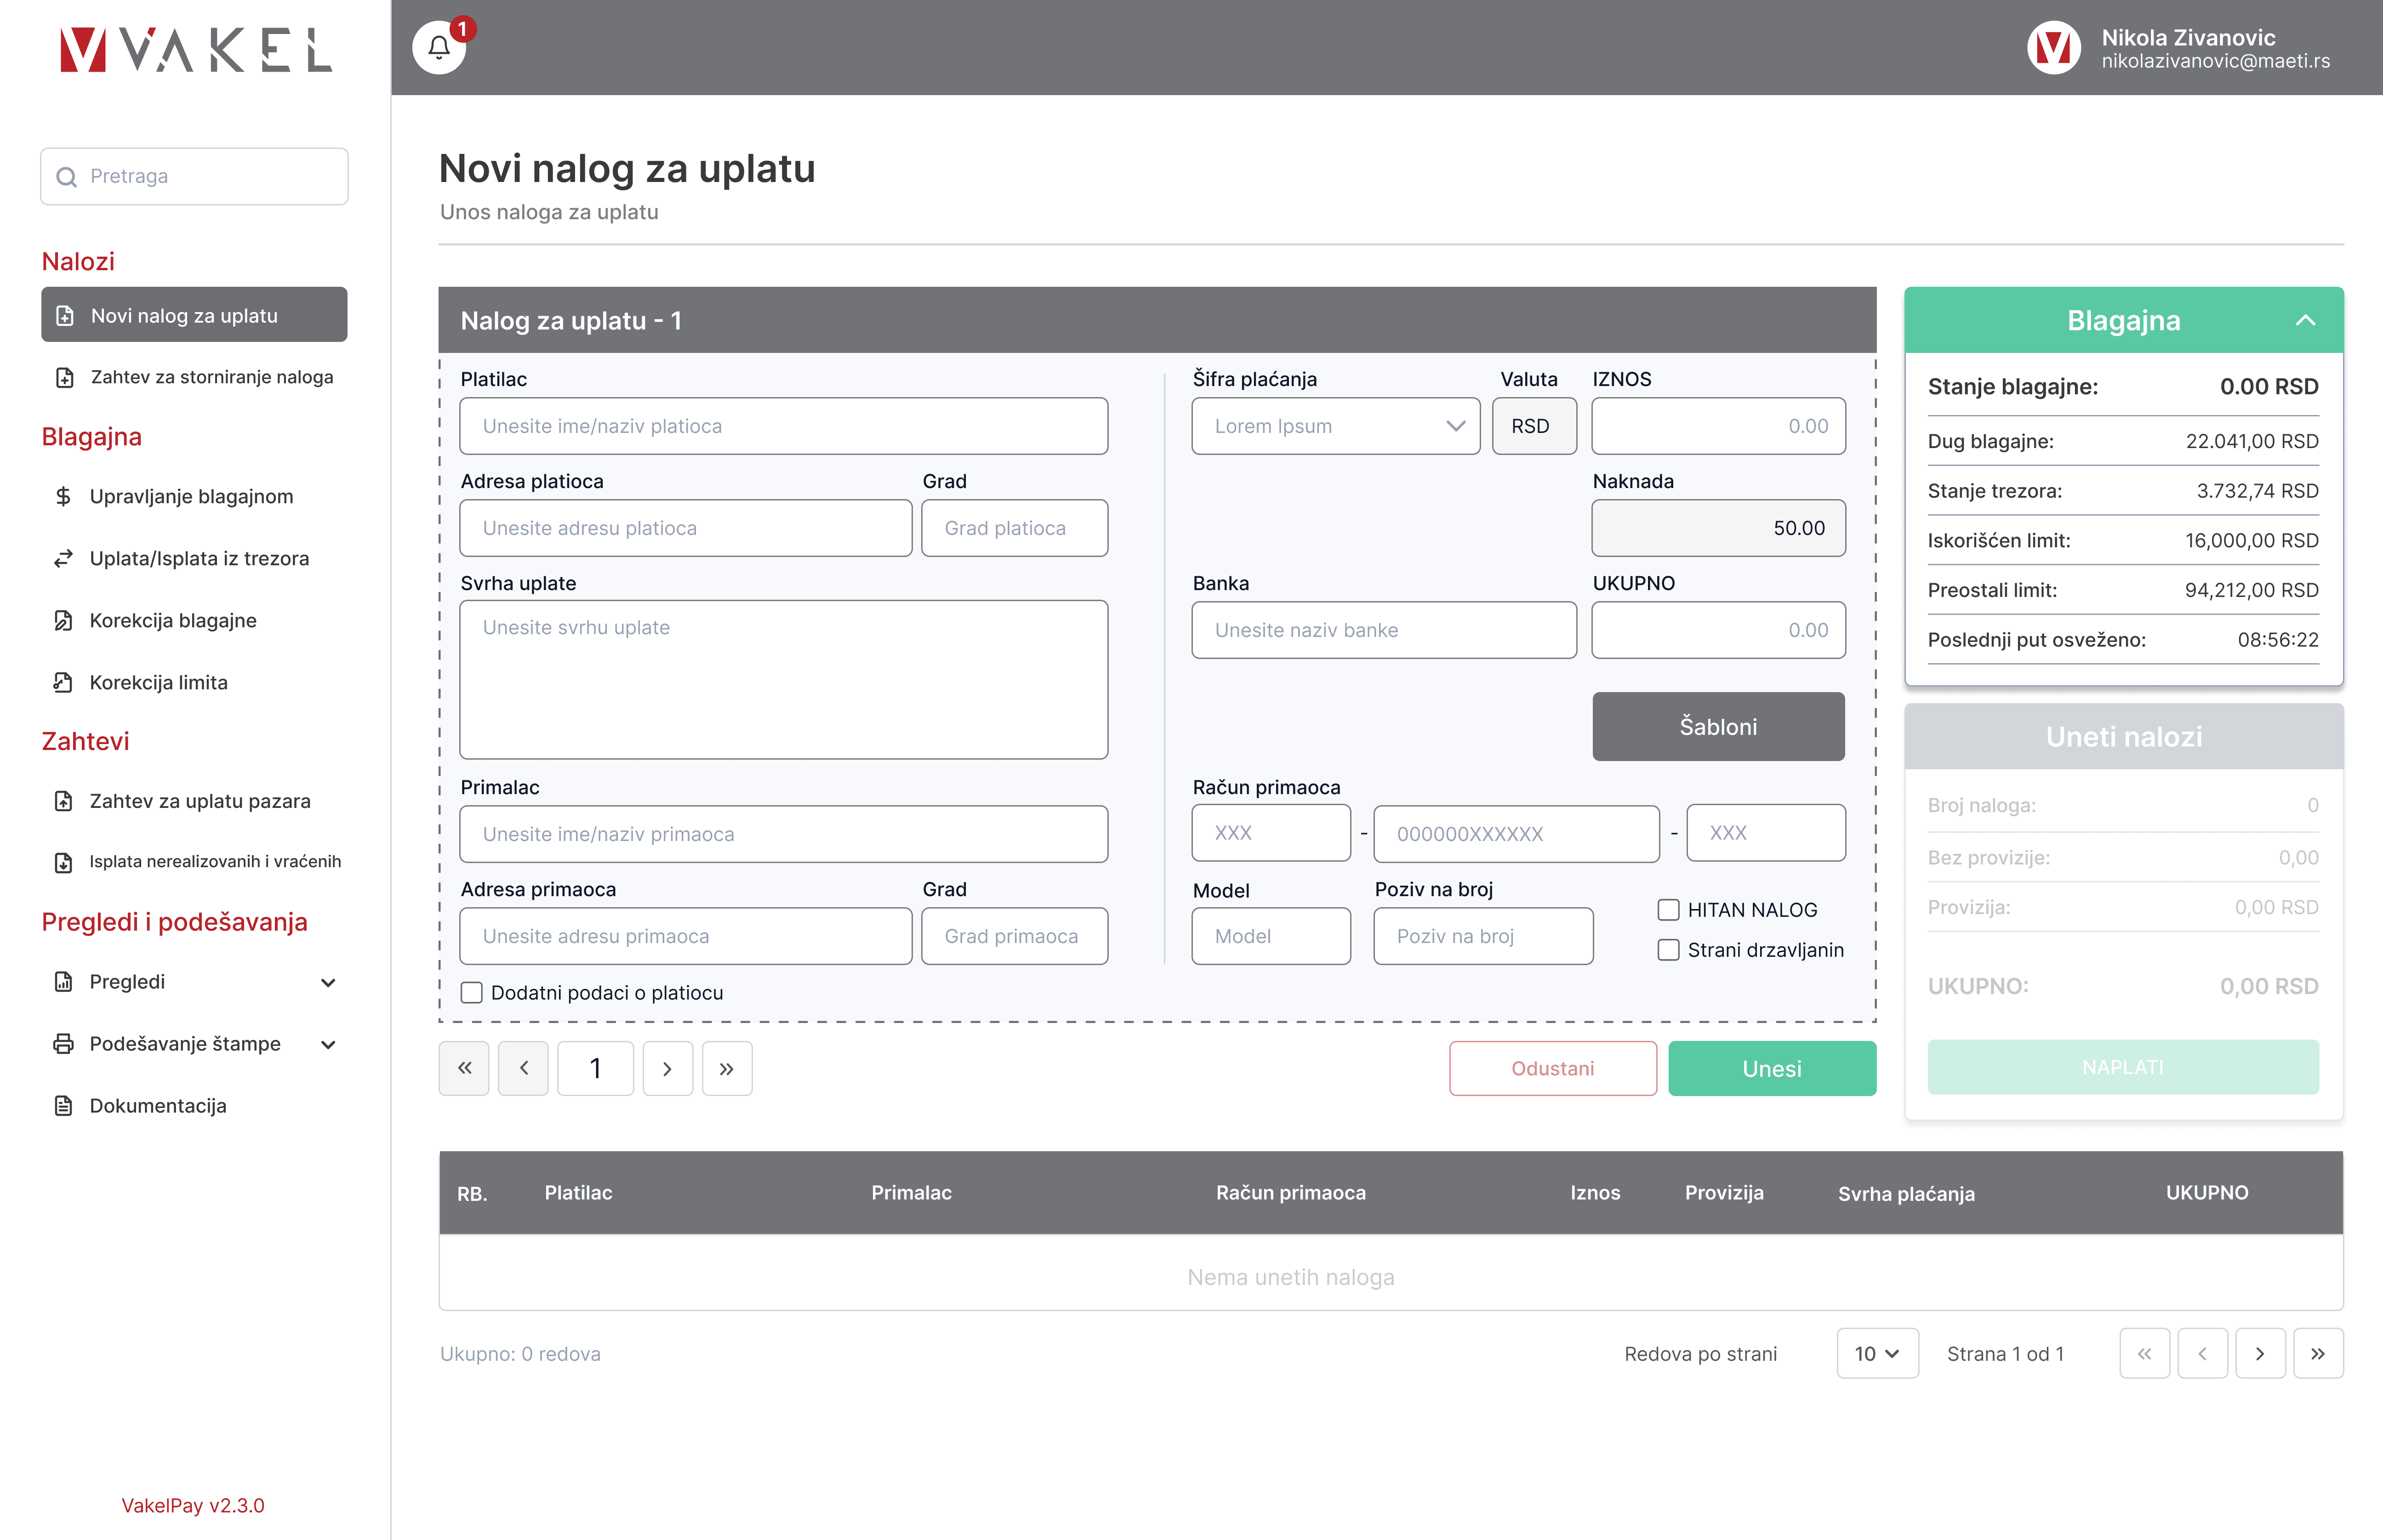This screenshot has width=2383, height=1540.
Task: Tick Dodatni podaci o platiocu checkbox
Action: [x=471, y=993]
